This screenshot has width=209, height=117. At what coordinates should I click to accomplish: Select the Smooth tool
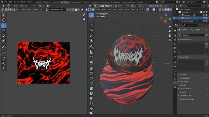click(x=91, y=98)
